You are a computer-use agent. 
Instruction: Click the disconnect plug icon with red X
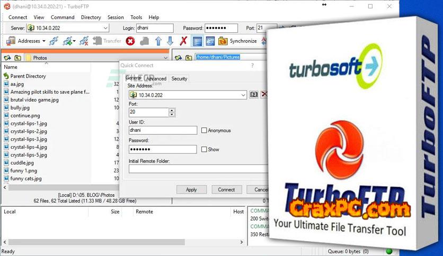click(83, 41)
